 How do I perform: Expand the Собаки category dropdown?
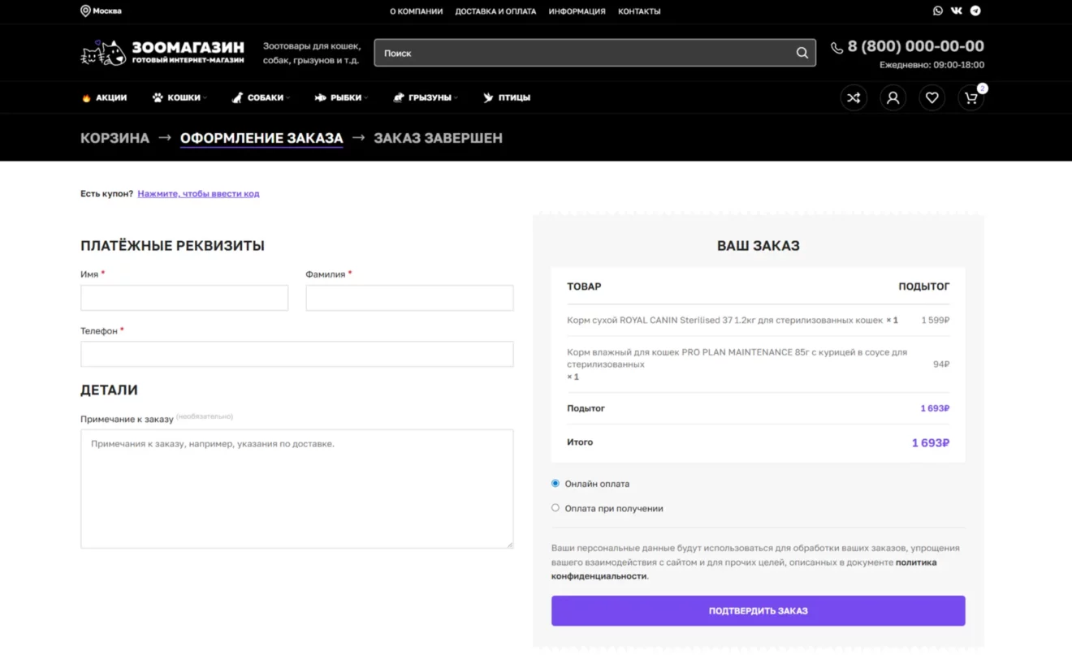(261, 97)
